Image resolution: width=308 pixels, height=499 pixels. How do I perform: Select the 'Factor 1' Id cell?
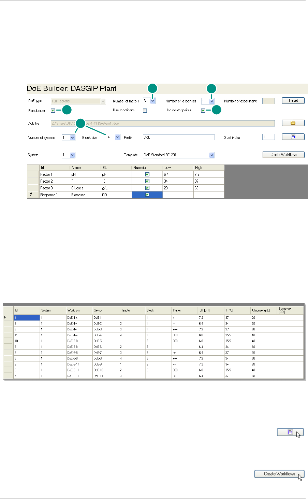[x=55, y=174]
